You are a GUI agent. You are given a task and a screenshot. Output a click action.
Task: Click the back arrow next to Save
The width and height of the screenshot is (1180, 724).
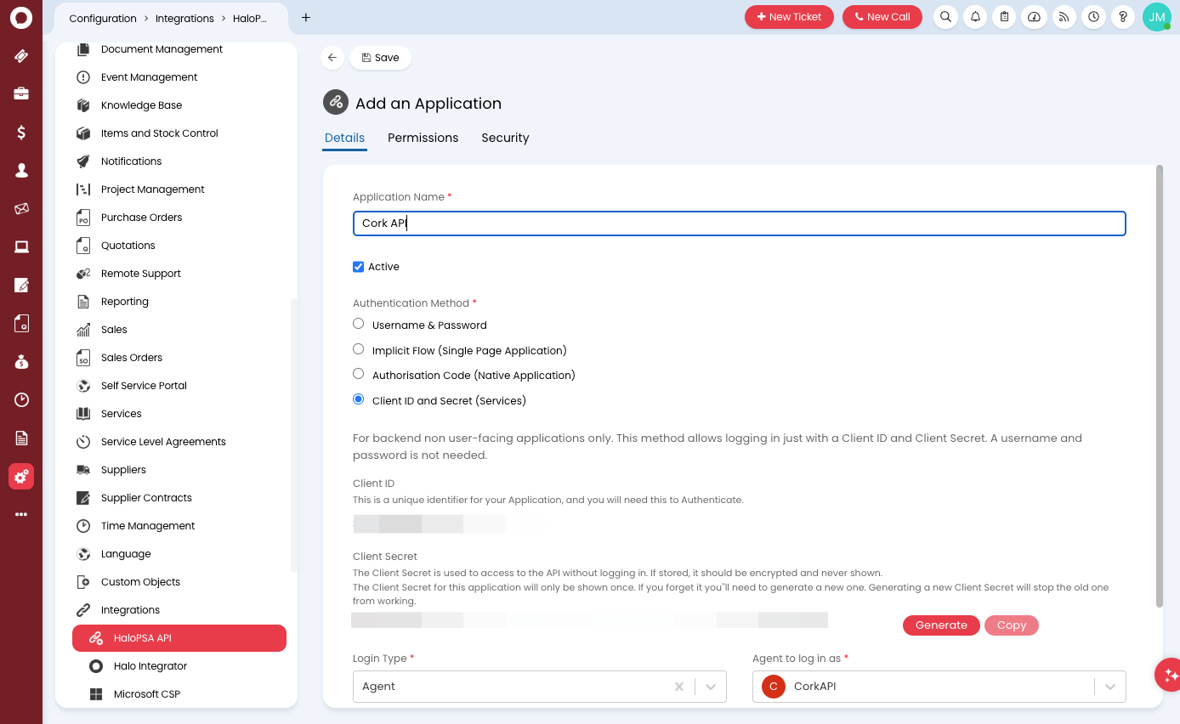pyautogui.click(x=332, y=58)
